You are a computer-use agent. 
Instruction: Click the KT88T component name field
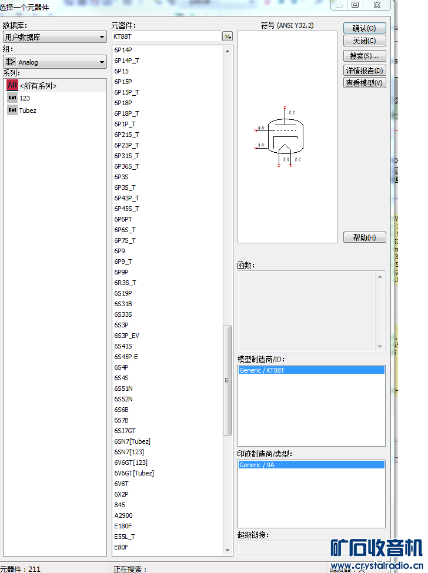click(x=166, y=37)
